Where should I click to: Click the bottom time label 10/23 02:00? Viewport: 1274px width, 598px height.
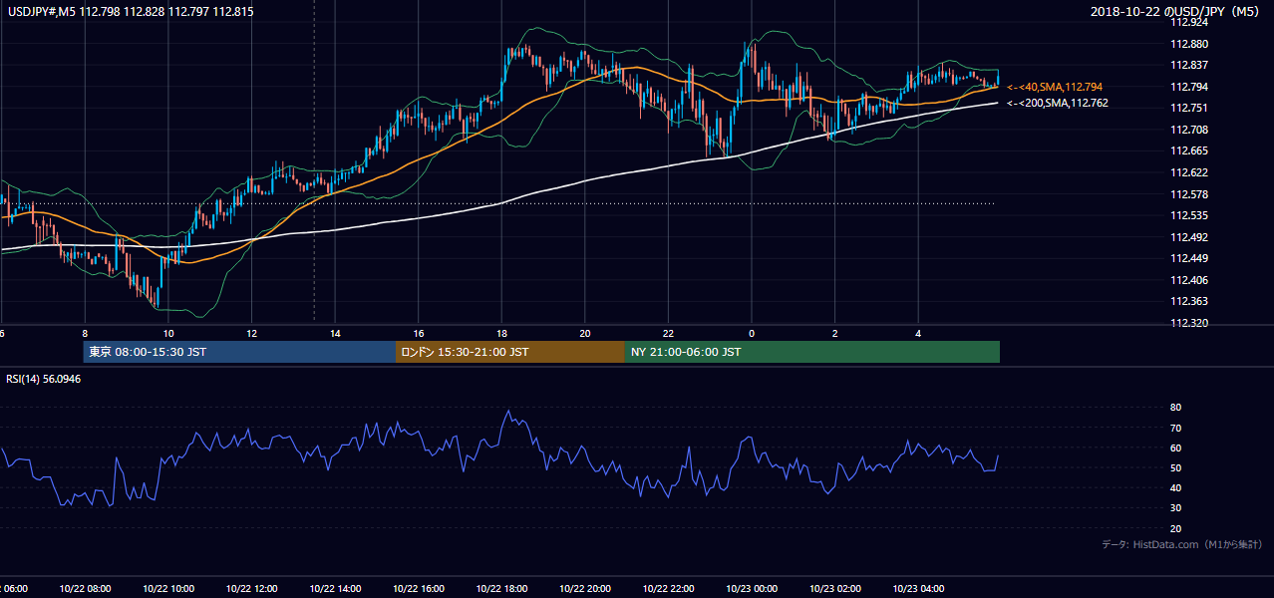click(835, 589)
